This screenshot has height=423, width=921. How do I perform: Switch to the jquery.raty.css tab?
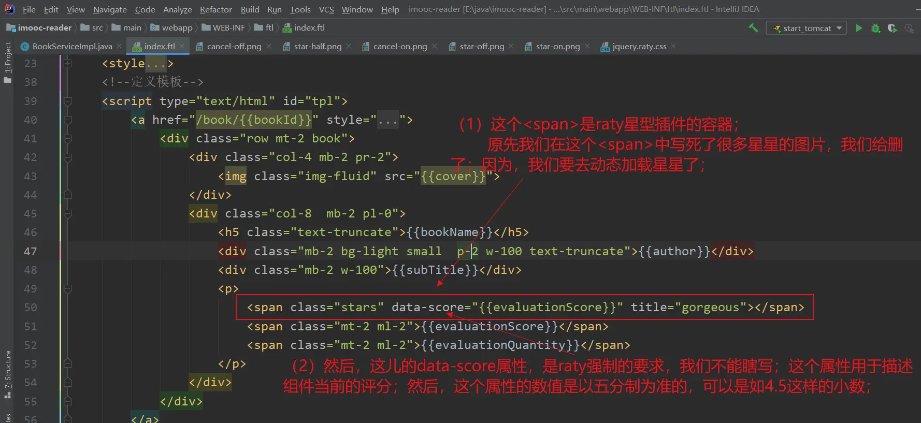639,47
